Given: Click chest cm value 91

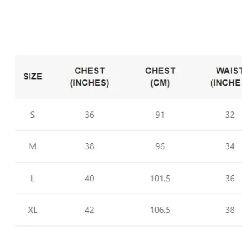Looking at the screenshot, I should (x=160, y=115).
